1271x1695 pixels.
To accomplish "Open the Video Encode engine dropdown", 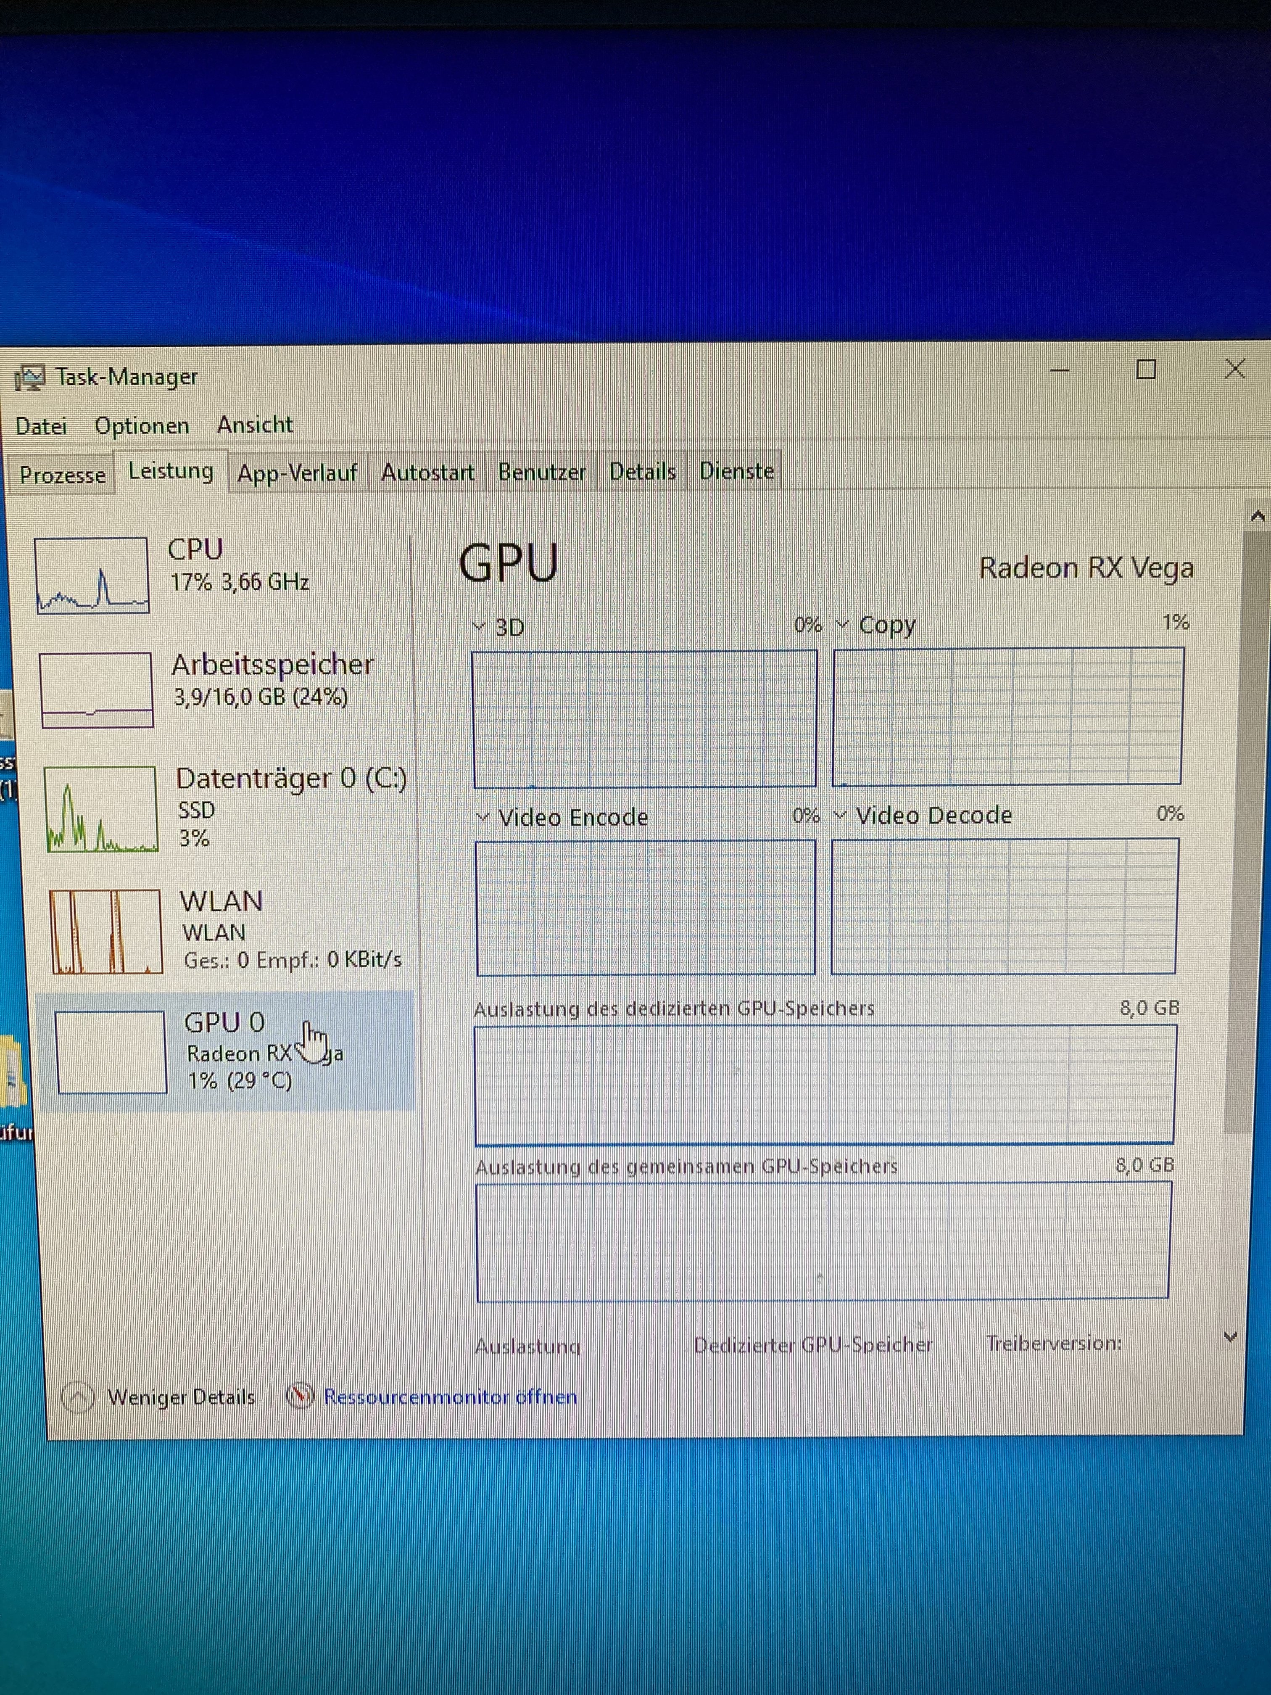I will (x=483, y=817).
